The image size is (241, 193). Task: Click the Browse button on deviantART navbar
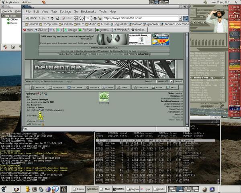point(38,87)
